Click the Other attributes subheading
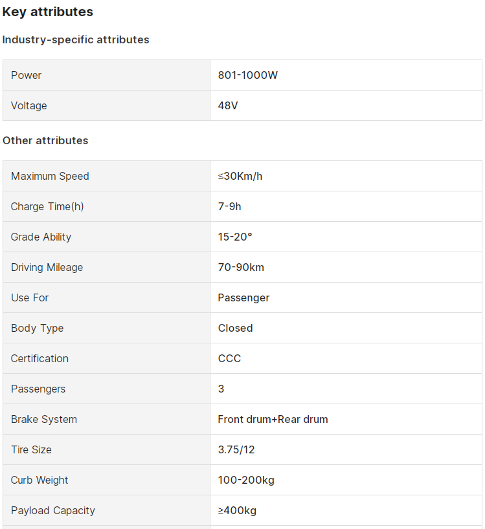485x529 pixels. (x=45, y=140)
